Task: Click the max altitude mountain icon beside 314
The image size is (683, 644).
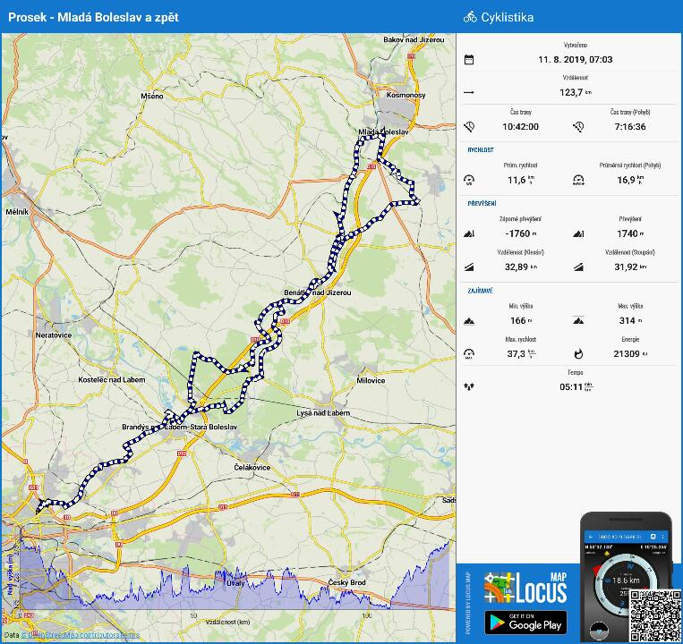Action: 578,320
